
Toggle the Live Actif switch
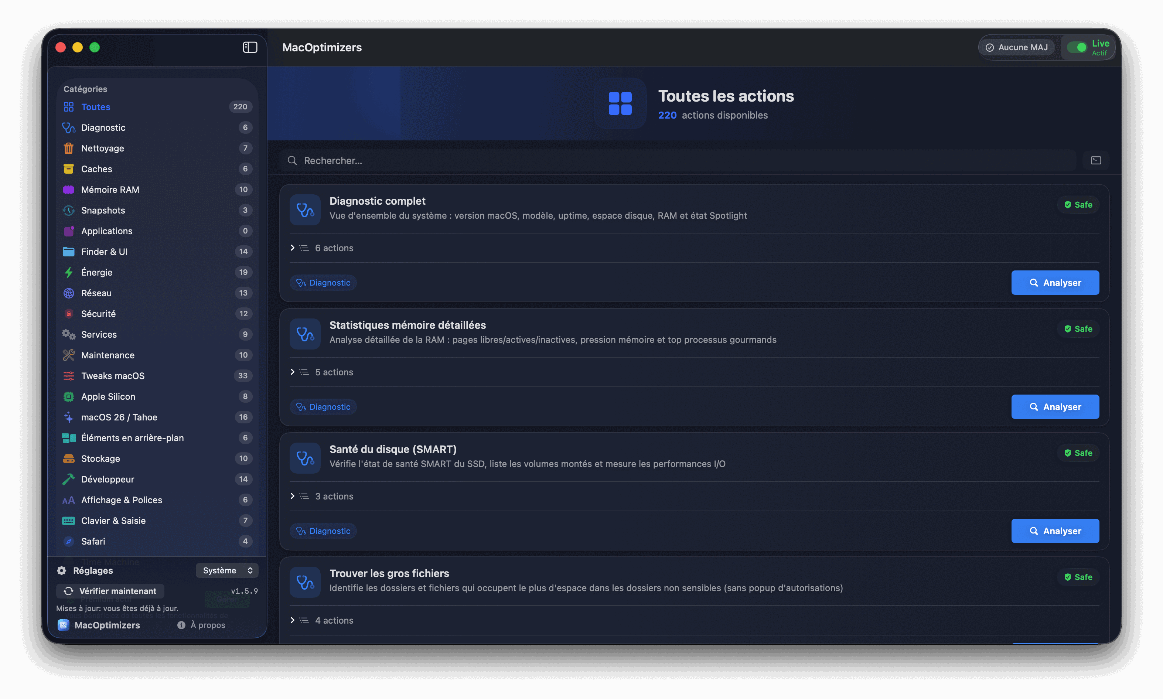click(1077, 47)
